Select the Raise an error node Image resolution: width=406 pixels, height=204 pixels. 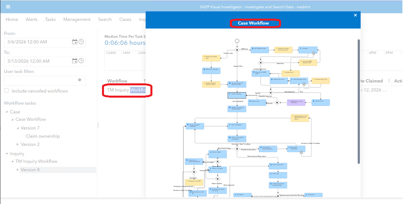coord(257,102)
